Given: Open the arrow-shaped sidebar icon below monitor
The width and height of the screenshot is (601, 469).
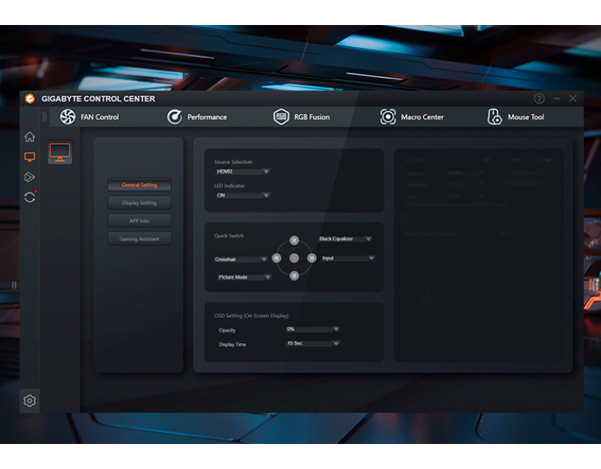Looking at the screenshot, I should click(x=30, y=177).
